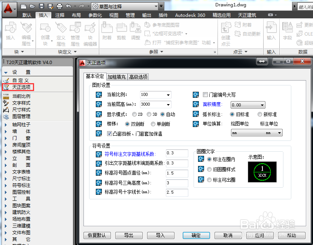
Task: Select 2D display mode
Action: click(x=134, y=114)
